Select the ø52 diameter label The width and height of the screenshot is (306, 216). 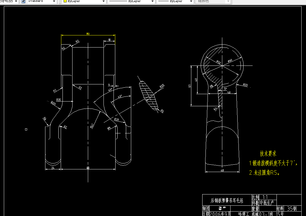[x=218, y=62]
